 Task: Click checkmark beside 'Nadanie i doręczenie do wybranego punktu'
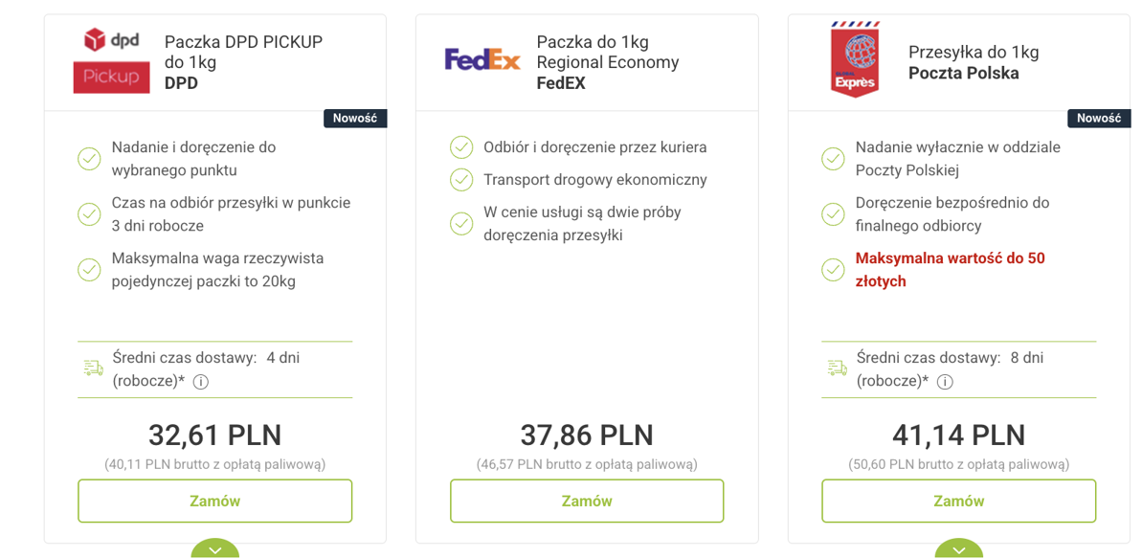point(89,159)
